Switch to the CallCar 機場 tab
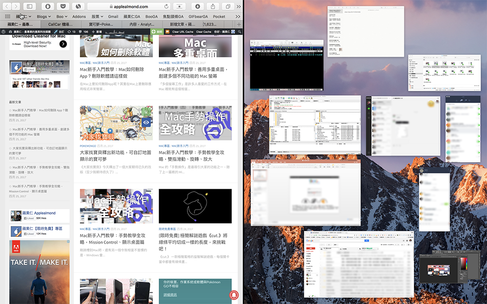Screen dimensions: 487x304 (x=60, y=24)
